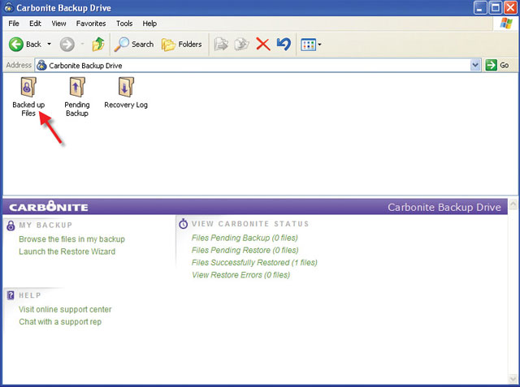
Task: Open the Recovery Log folder
Action: click(x=126, y=92)
